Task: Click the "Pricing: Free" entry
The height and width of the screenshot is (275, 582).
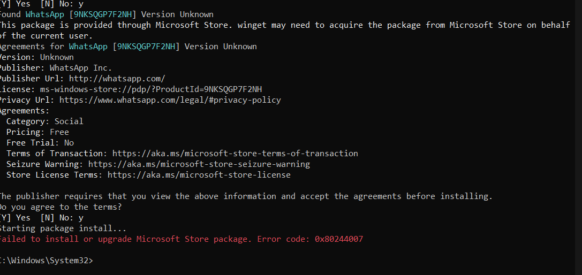Action: (37, 132)
